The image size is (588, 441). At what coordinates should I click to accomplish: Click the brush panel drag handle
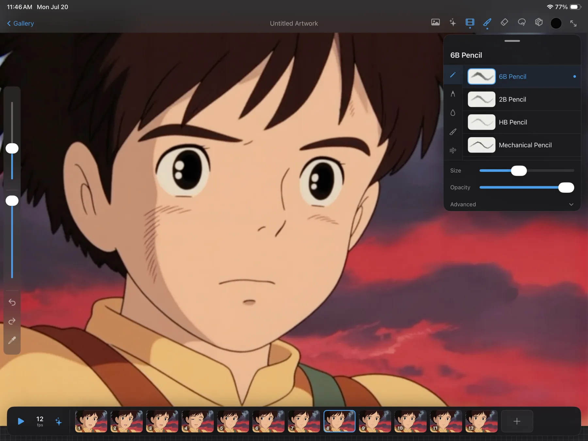coord(512,41)
